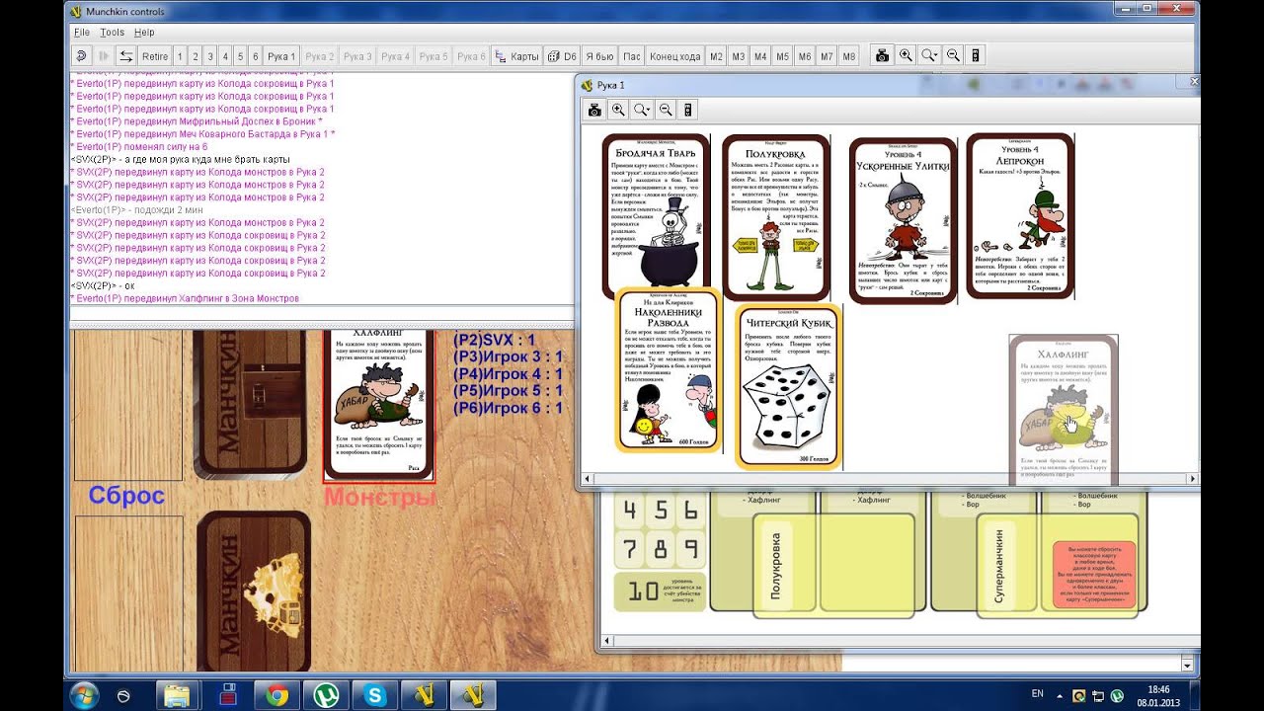
Task: Click the Рука 4 toolbar button
Action: [x=395, y=56]
